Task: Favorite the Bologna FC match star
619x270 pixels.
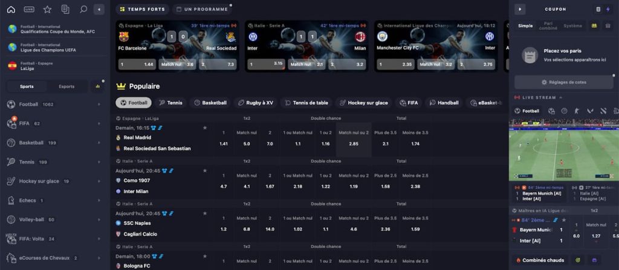Action: (204, 256)
